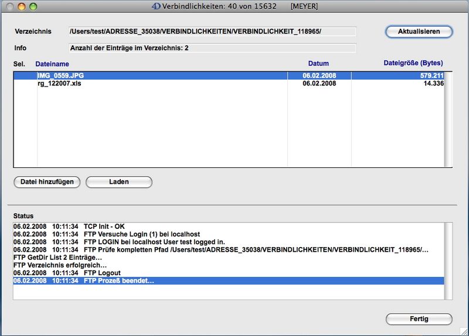Click the Laden button

click(119, 182)
